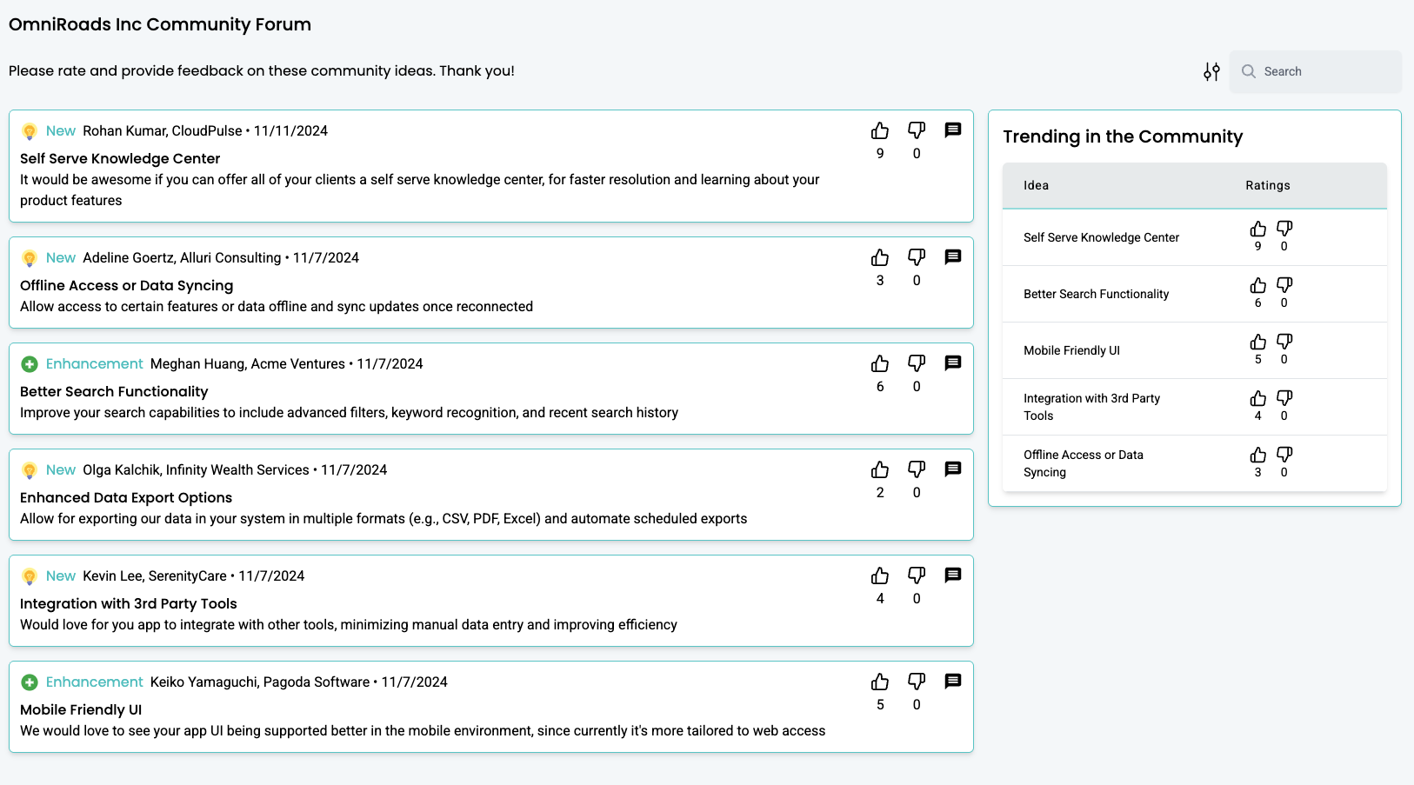Click the Idea column header in Trending table
The height and width of the screenshot is (785, 1414).
(1036, 185)
